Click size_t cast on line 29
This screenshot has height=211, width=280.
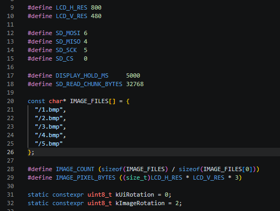tap(137, 178)
